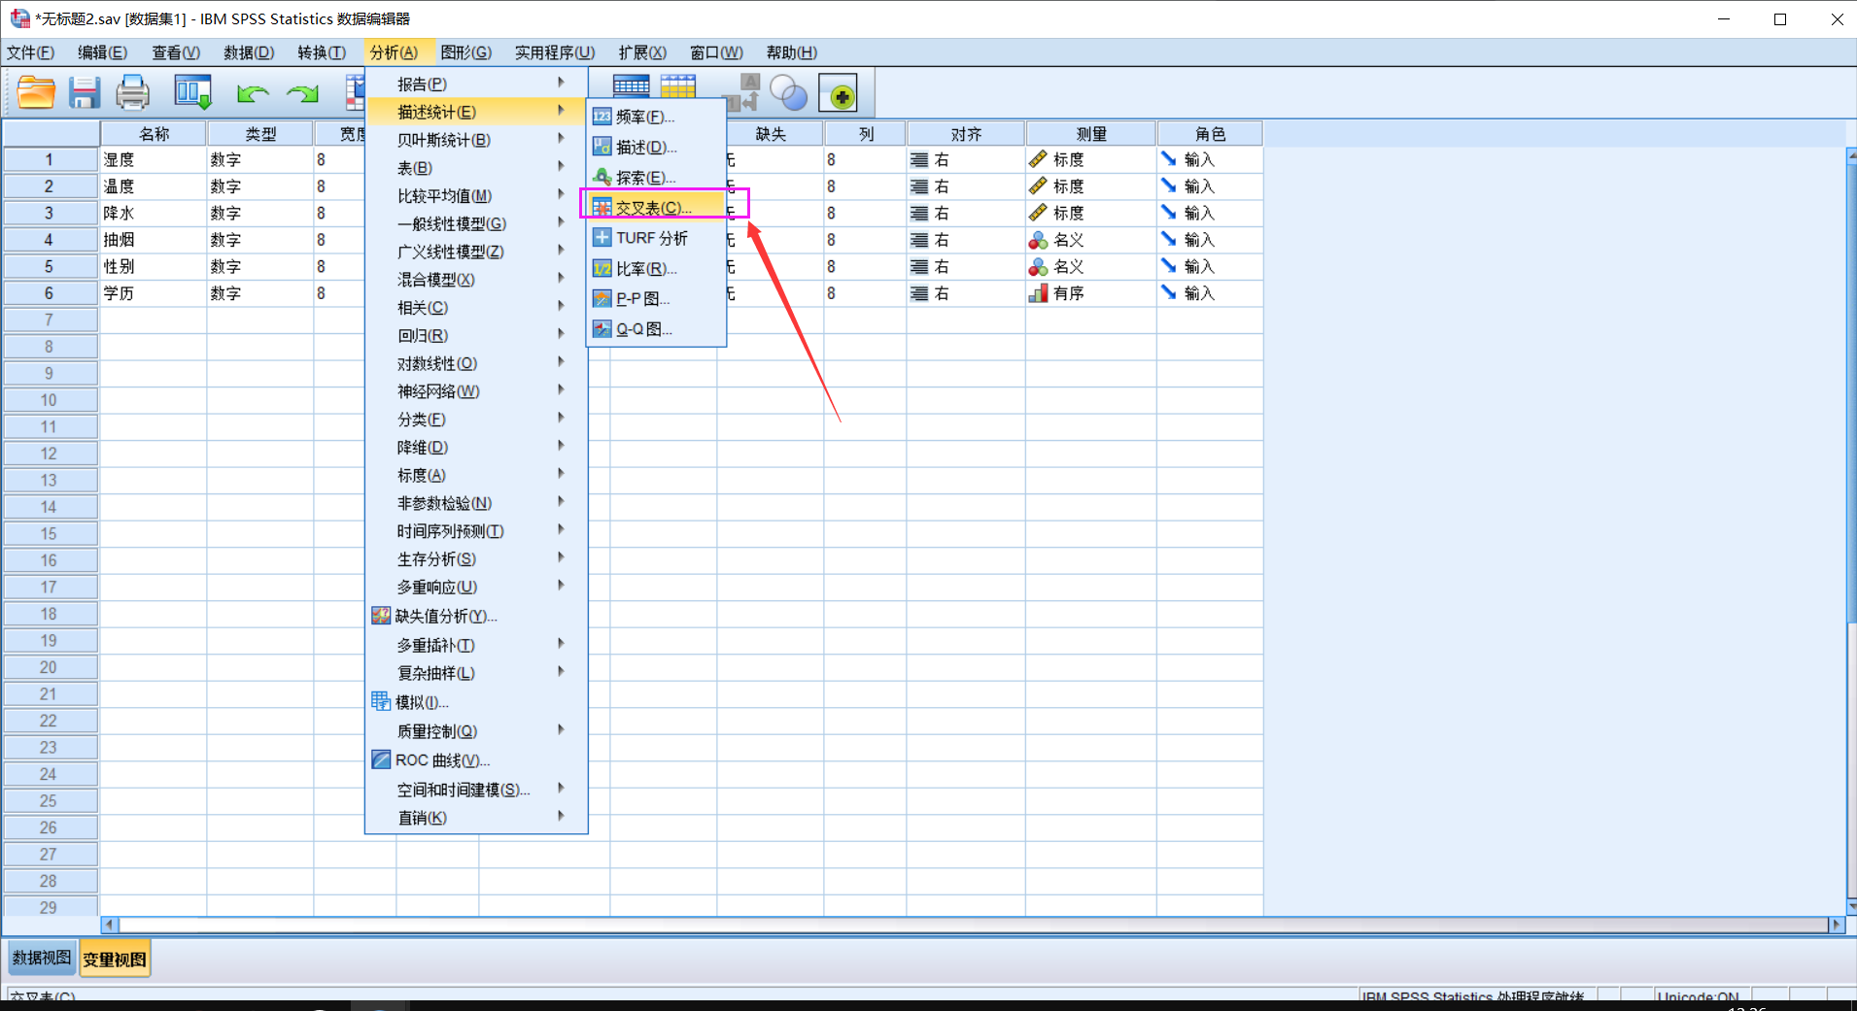This screenshot has height=1011, width=1857.
Task: Select the type cell 数字 for 温度
Action: point(259,186)
